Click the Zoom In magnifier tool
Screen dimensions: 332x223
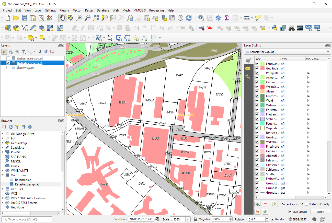(x=79, y=18)
